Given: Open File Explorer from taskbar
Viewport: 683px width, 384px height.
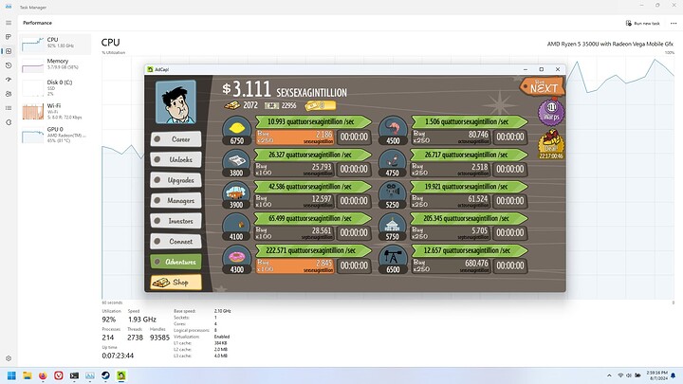Looking at the screenshot, I should pyautogui.click(x=27, y=375).
